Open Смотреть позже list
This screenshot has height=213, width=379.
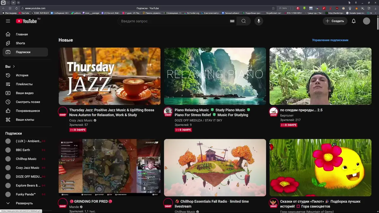(25, 102)
